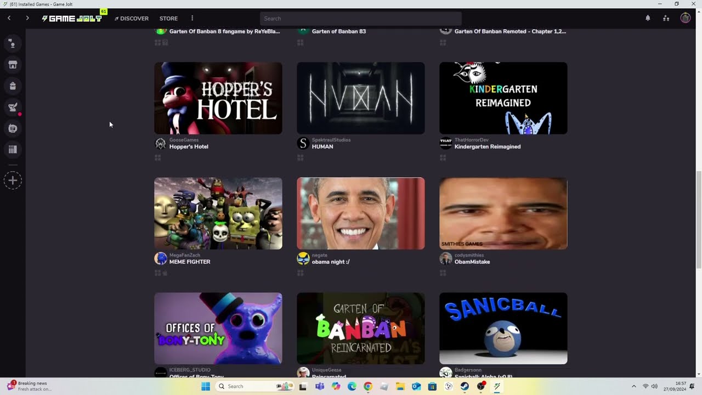Image resolution: width=702 pixels, height=395 pixels.
Task: Click negate developer avatar
Action: (x=303, y=259)
